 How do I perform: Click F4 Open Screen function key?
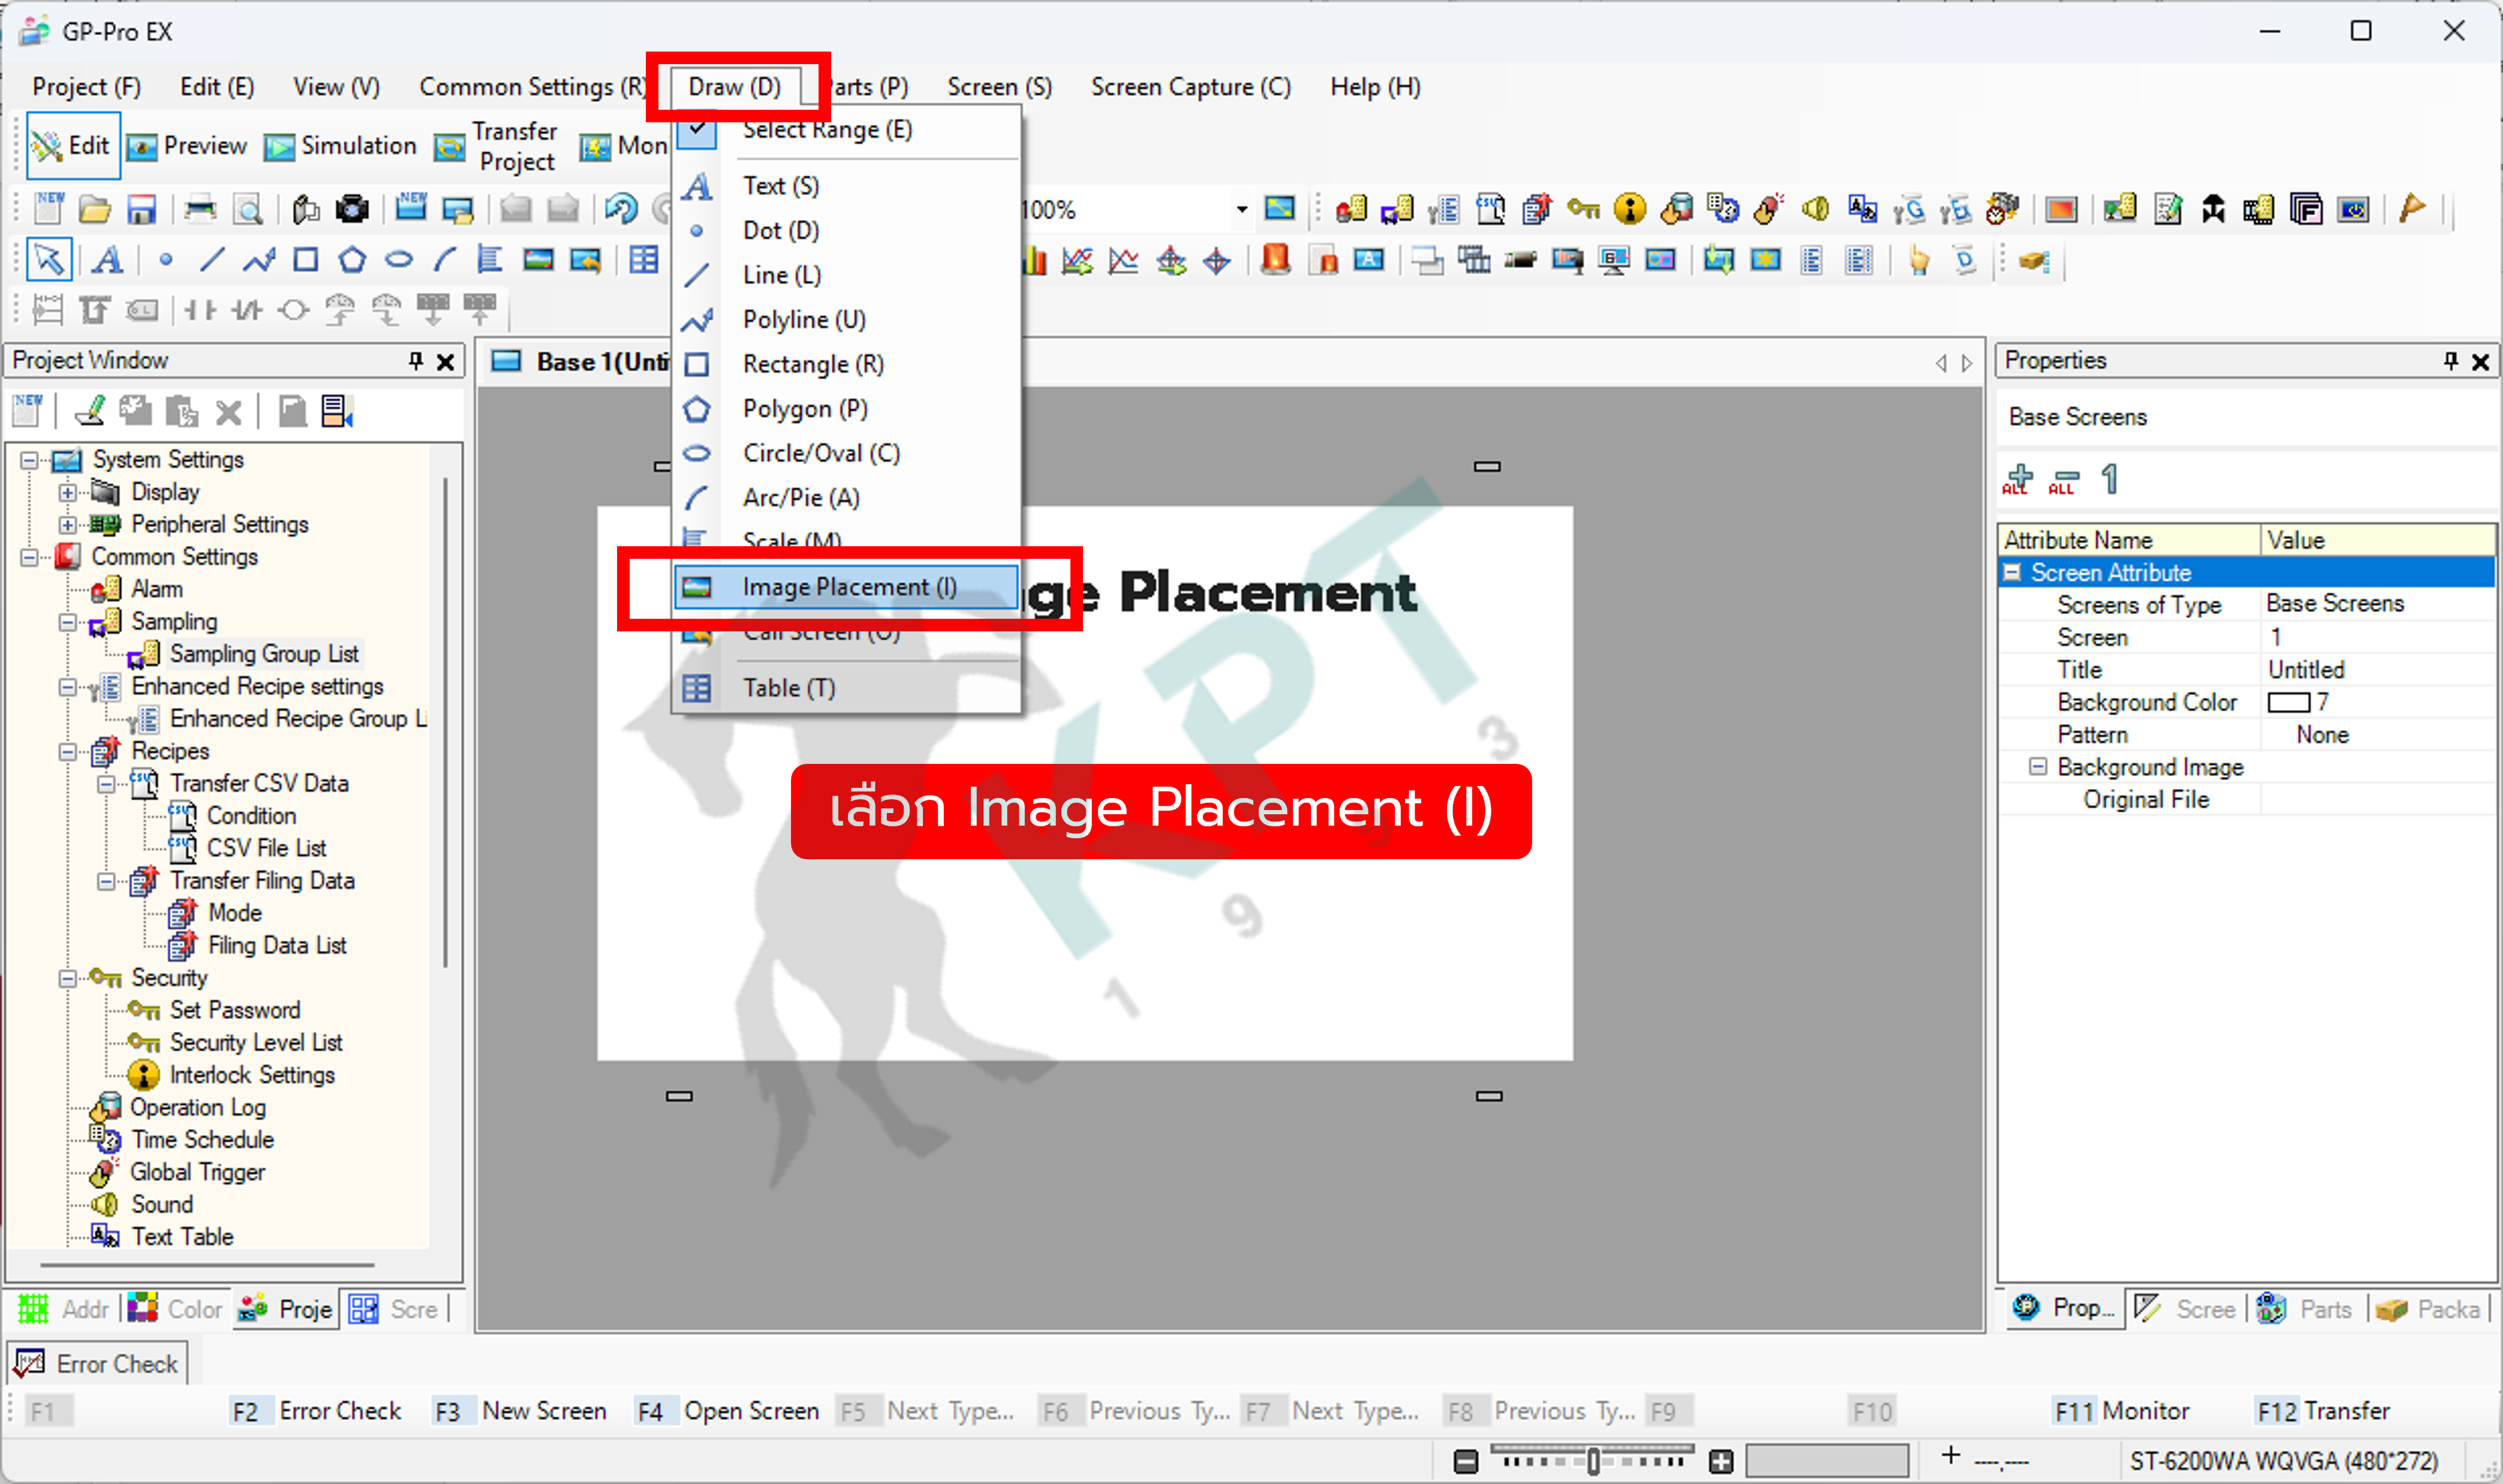[x=728, y=1411]
